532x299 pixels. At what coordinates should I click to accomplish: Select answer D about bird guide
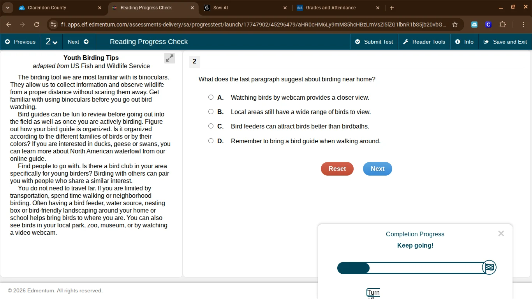point(211,141)
